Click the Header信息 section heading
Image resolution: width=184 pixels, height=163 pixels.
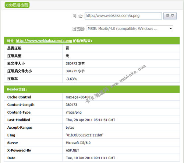[17, 89]
